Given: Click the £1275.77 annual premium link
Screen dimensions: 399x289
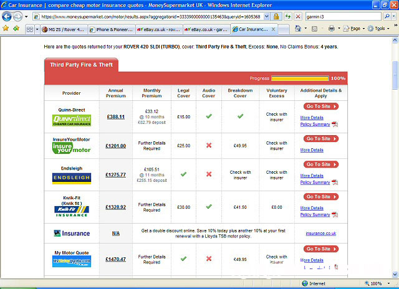Looking at the screenshot, I should pos(116,174).
